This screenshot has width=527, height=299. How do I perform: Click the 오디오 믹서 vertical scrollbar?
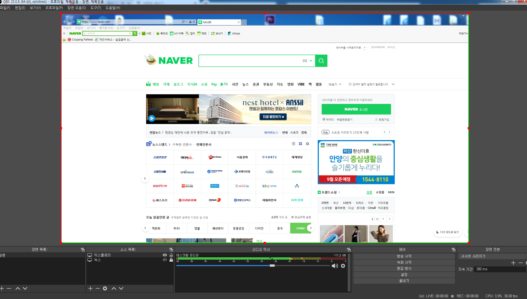(349, 272)
